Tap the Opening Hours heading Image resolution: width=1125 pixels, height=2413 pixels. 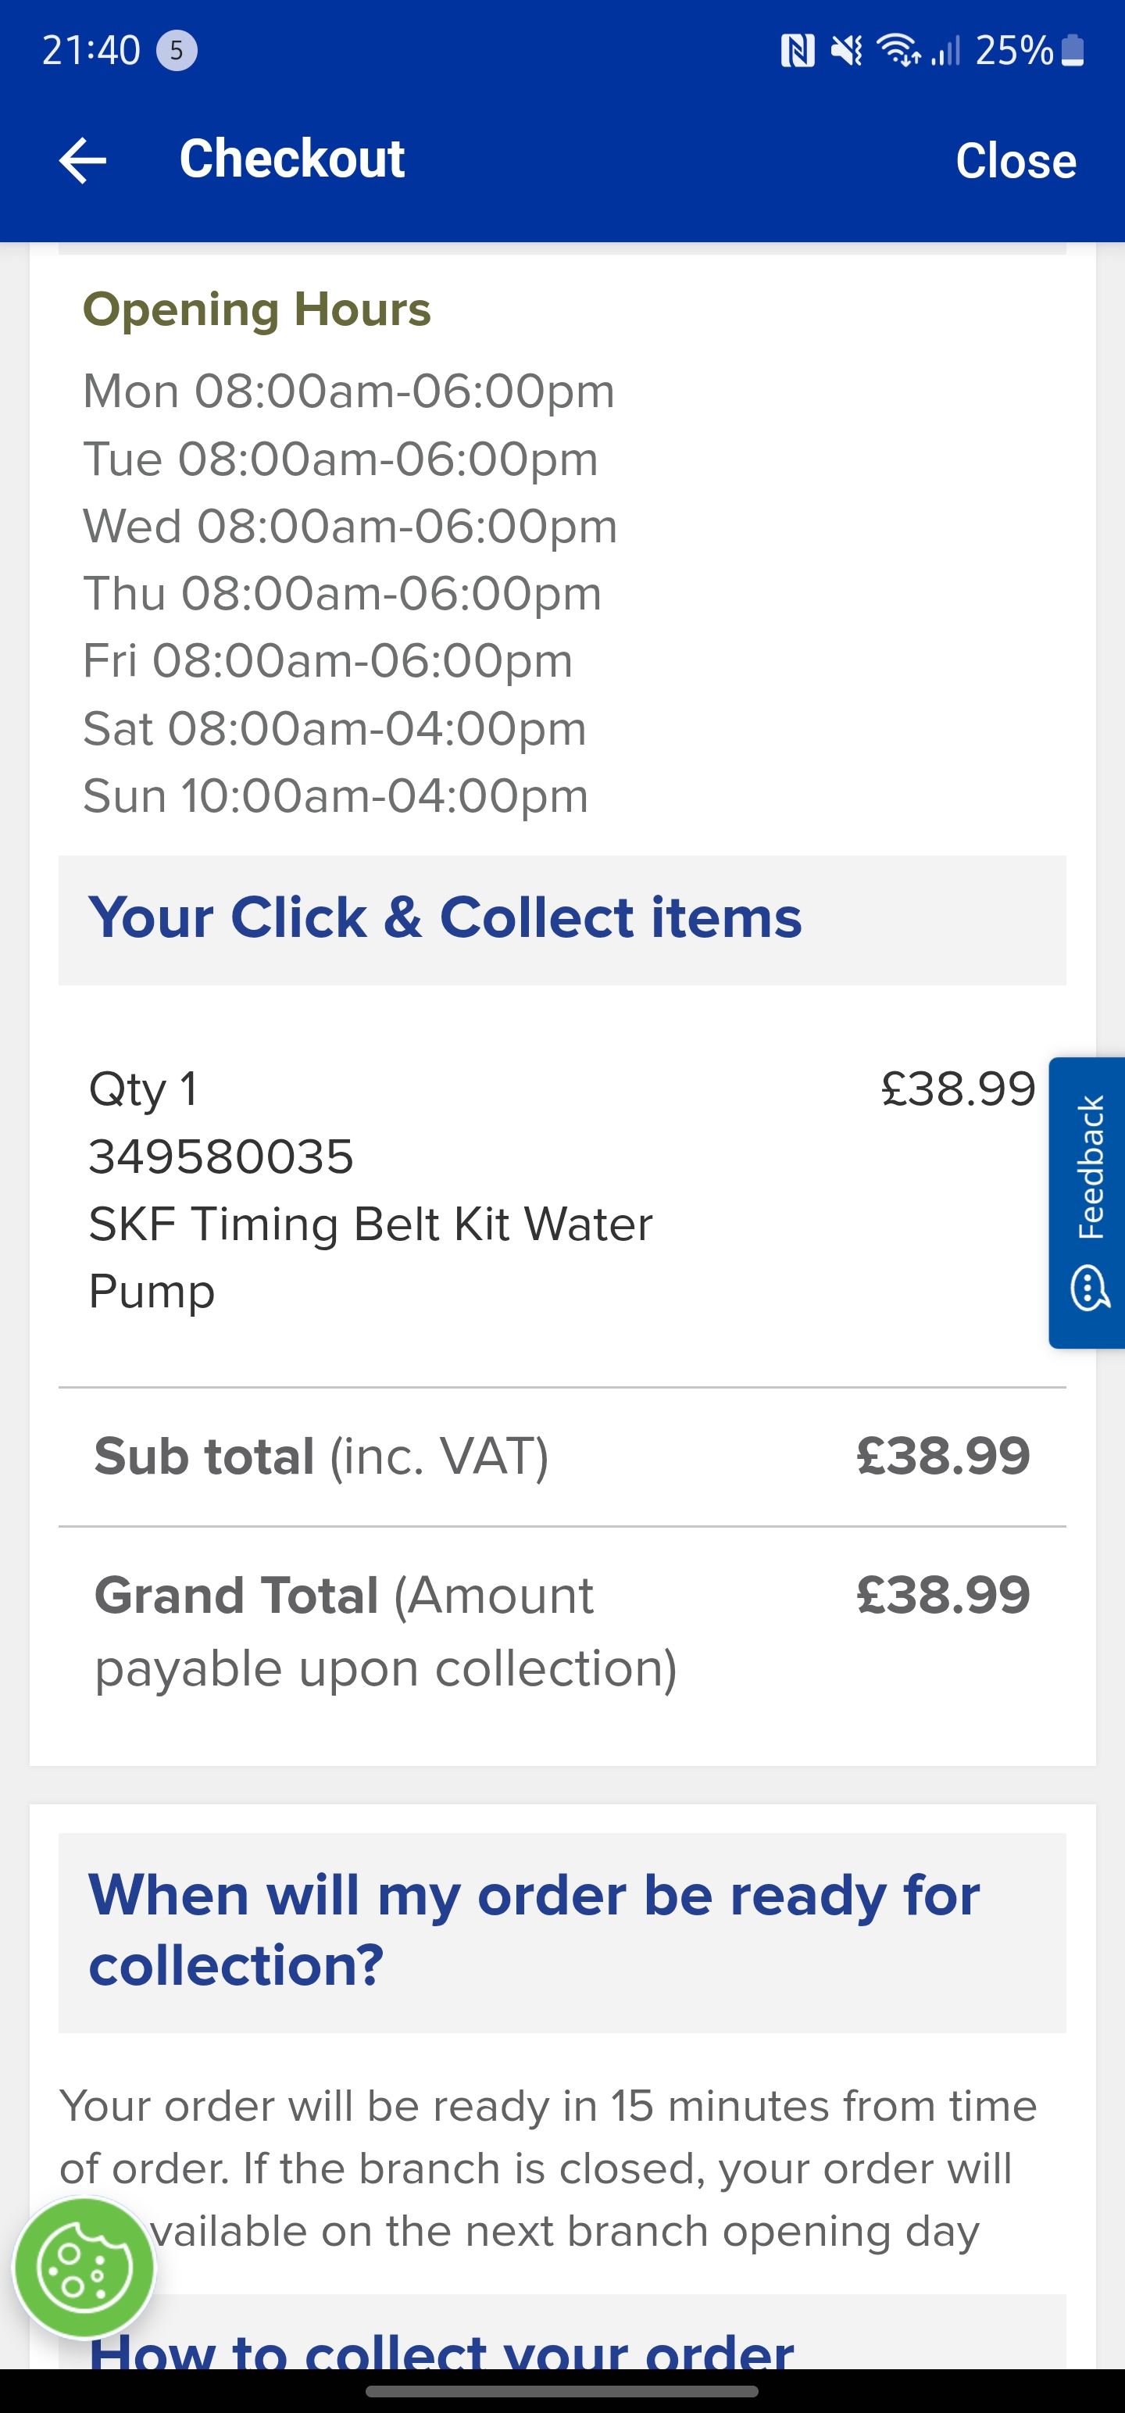click(257, 310)
